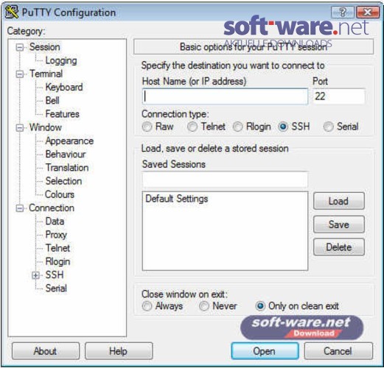Select the Window category
This screenshot has height=368, width=384.
click(x=46, y=127)
